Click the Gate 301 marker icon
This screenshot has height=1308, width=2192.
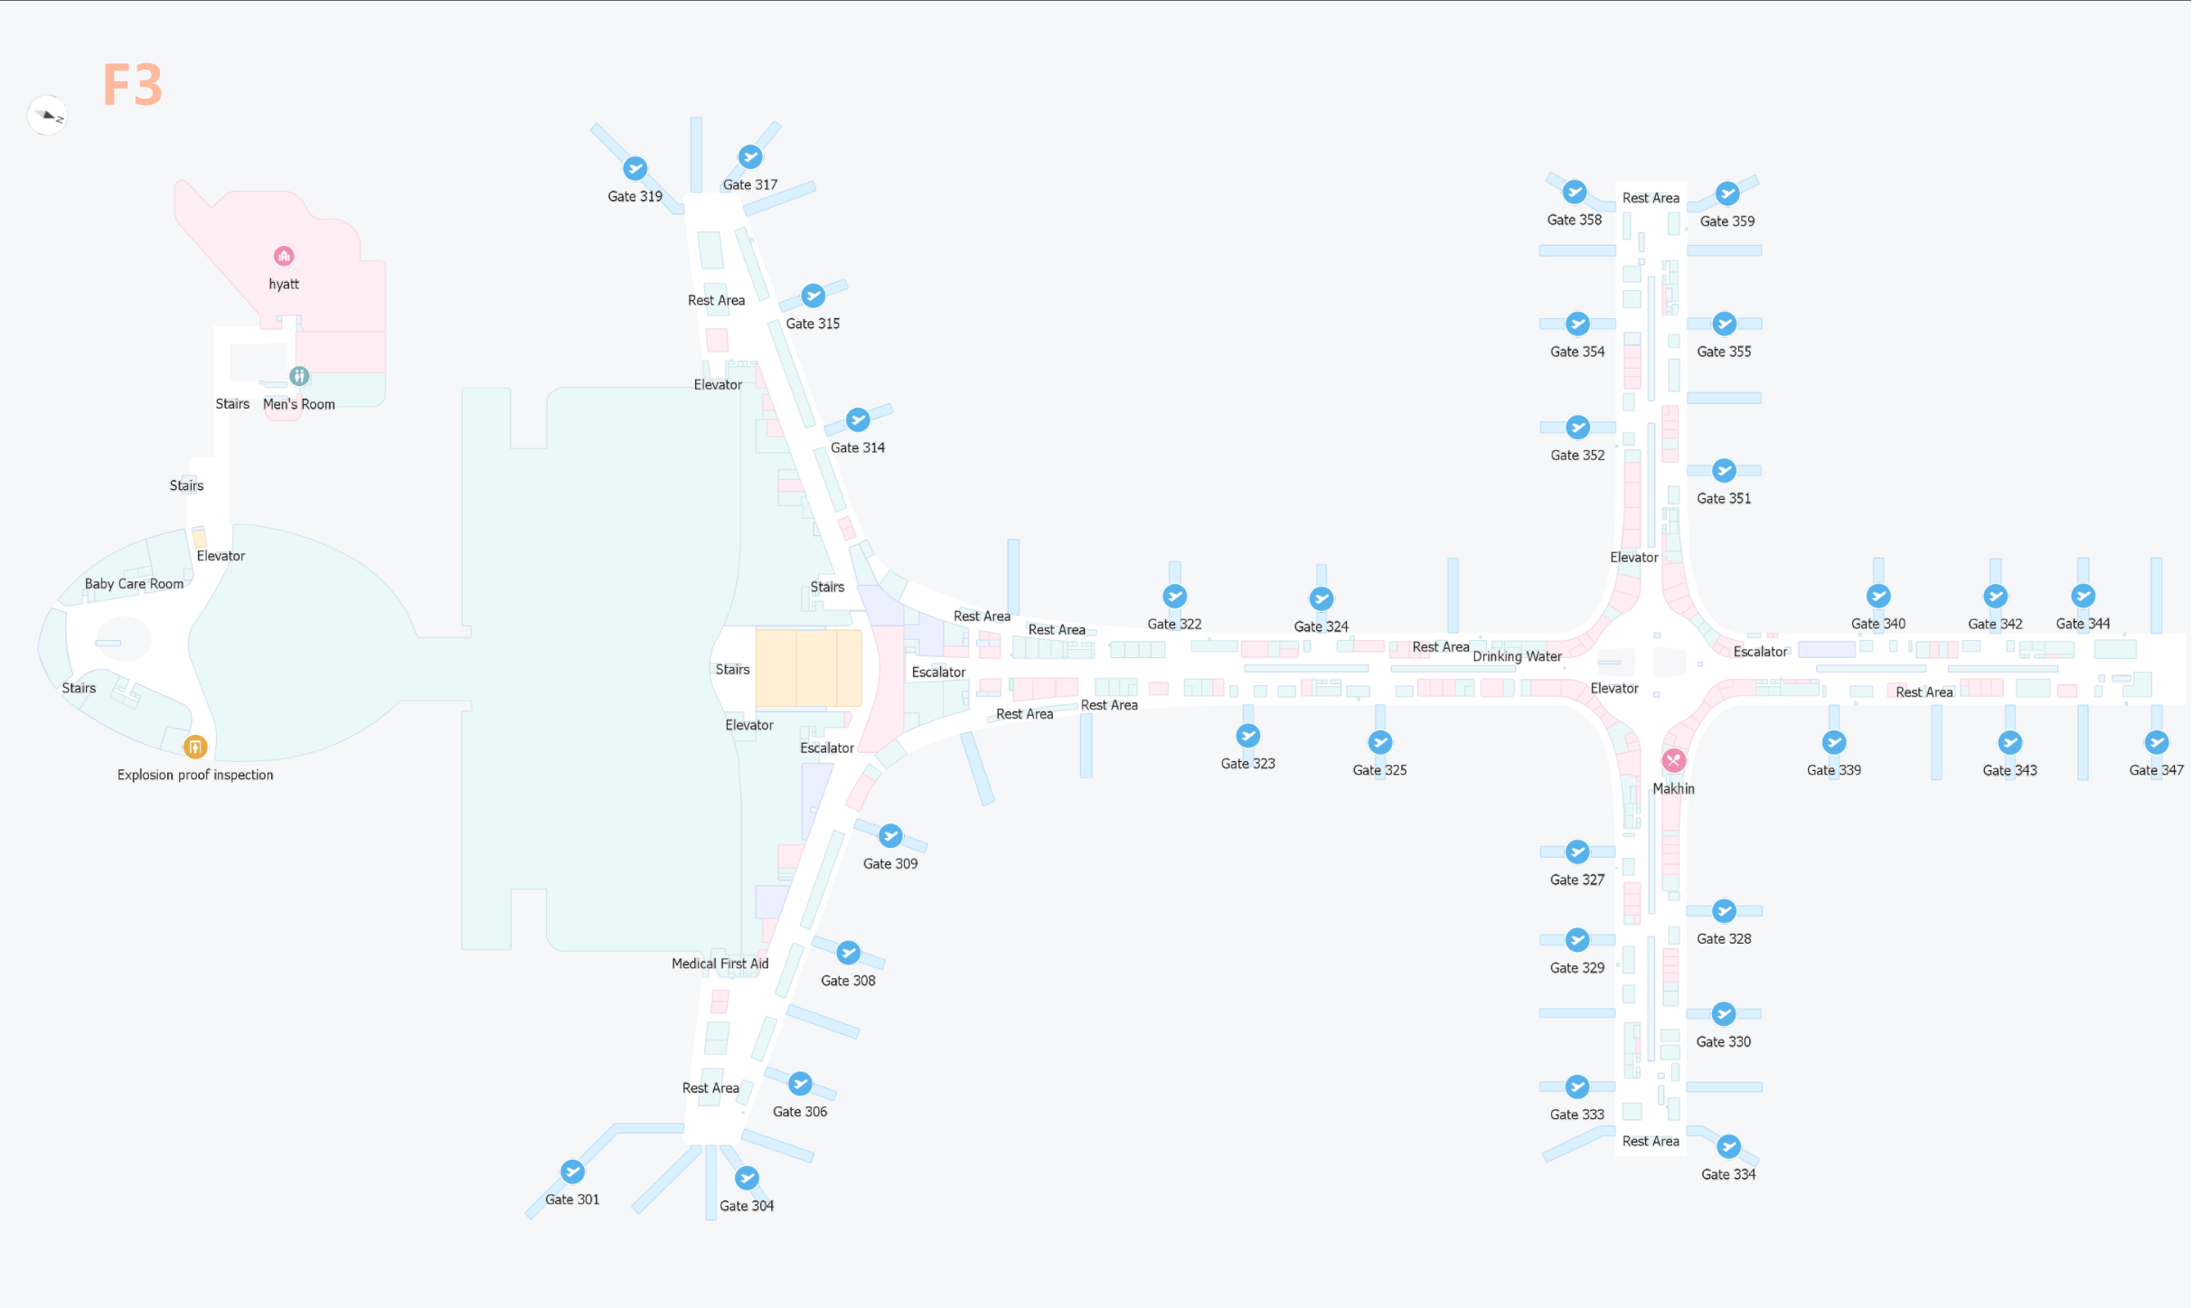572,1172
